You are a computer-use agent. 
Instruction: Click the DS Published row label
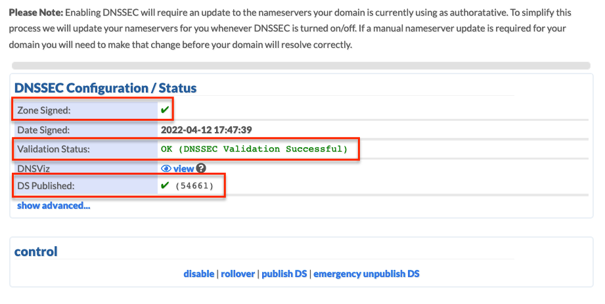[46, 186]
